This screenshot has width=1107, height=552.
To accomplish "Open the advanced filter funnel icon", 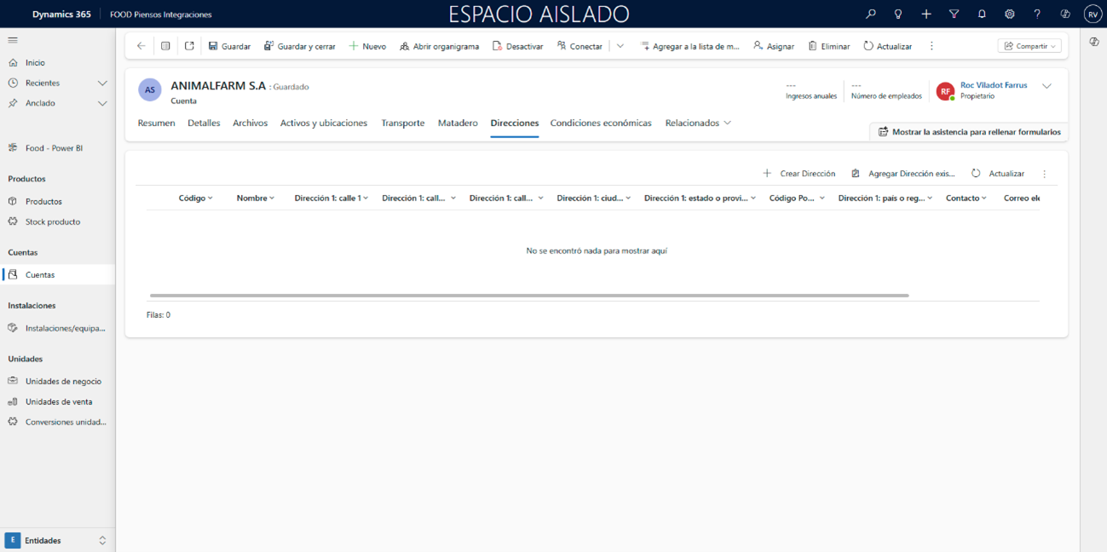I will tap(954, 14).
